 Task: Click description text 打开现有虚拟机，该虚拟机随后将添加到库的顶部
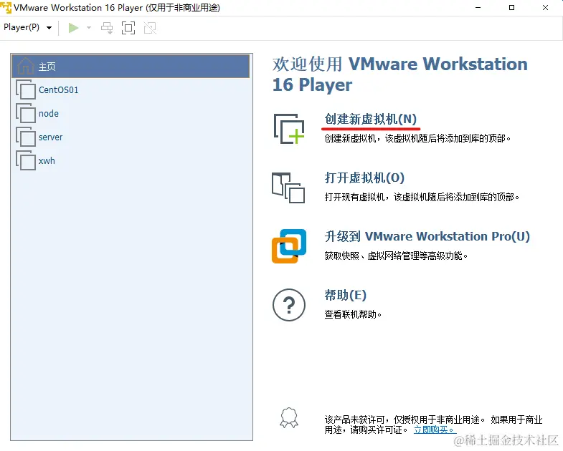point(422,197)
